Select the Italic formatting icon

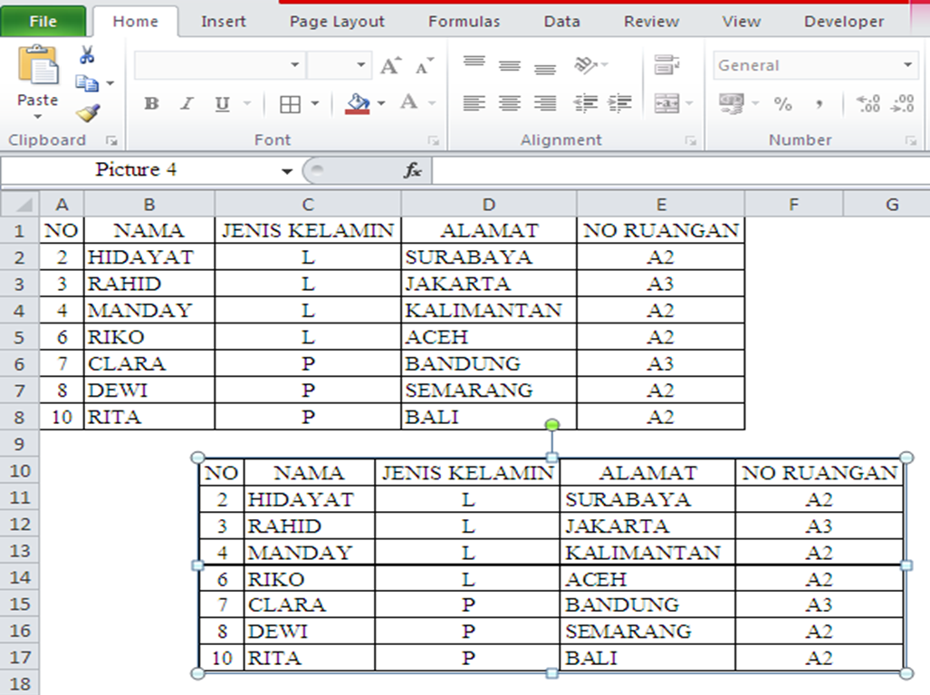[186, 102]
